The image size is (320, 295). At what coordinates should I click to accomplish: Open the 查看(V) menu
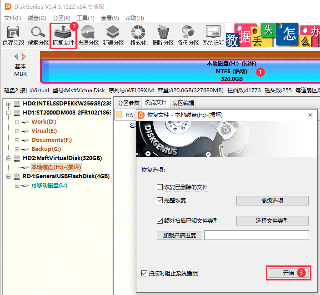pos(110,18)
